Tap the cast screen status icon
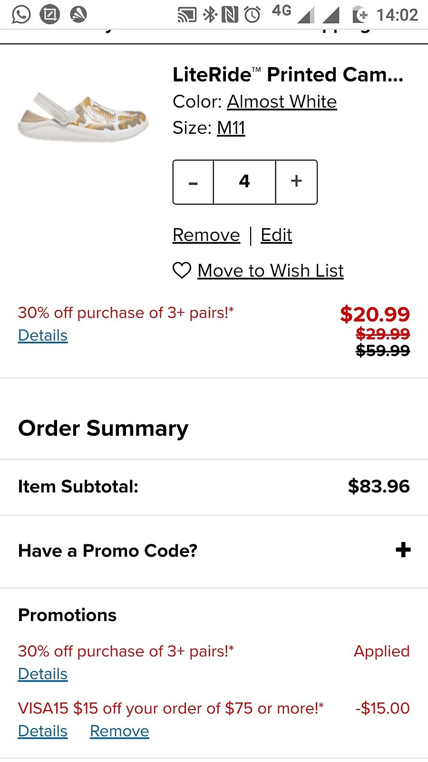The height and width of the screenshot is (762, 428). (186, 15)
